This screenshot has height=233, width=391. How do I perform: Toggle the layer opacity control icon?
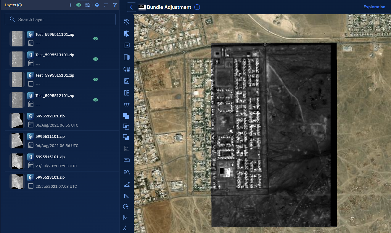pyautogui.click(x=88, y=5)
